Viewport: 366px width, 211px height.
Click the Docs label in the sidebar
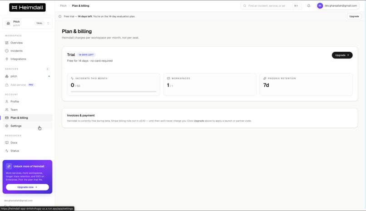coord(14,142)
